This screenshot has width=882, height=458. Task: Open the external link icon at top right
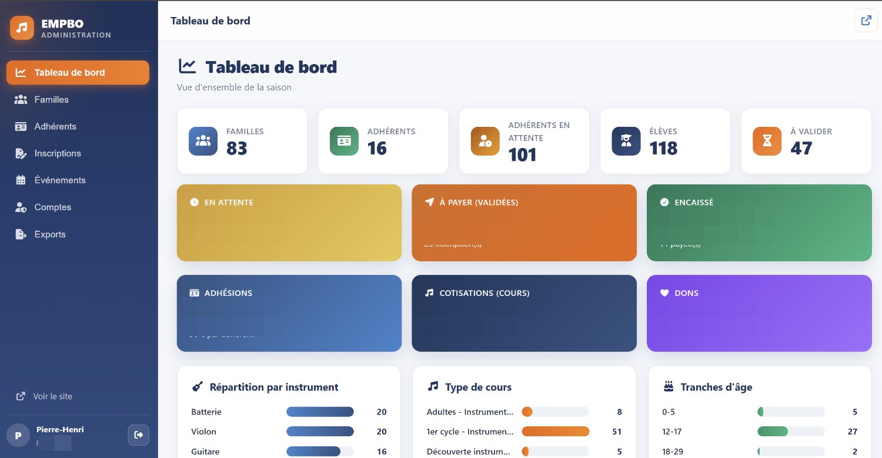866,21
